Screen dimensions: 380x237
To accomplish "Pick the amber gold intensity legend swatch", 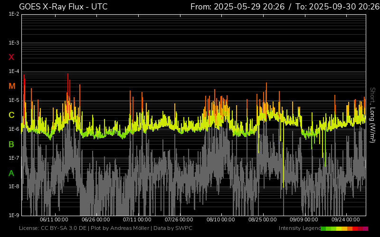I will (344, 228).
